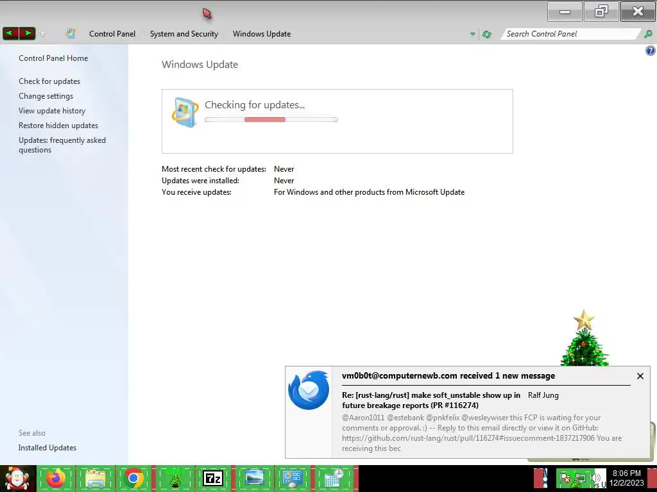
Task: Open the calendar clock taskbar icon
Action: [x=334, y=479]
